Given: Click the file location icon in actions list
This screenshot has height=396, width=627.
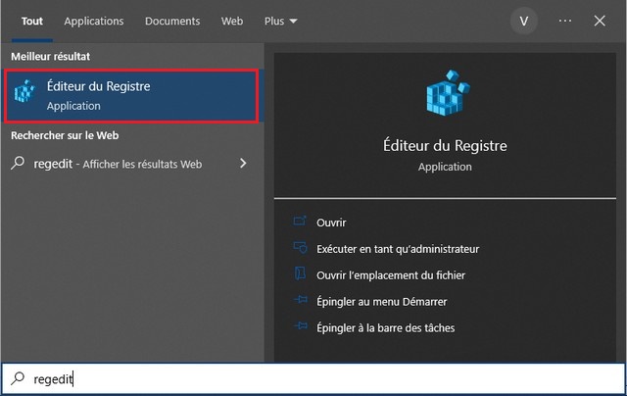Looking at the screenshot, I should pyautogui.click(x=301, y=275).
